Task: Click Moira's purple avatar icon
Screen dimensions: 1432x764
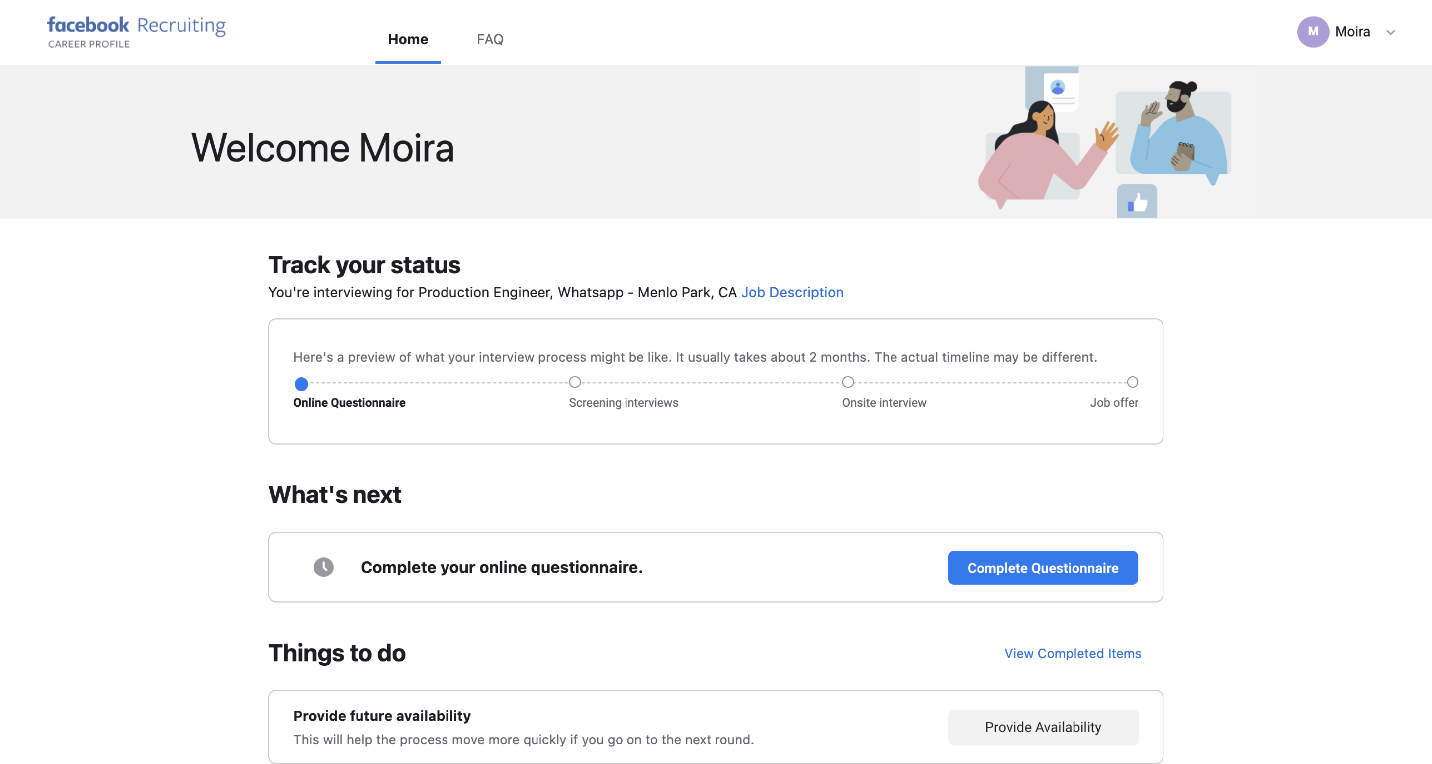Action: [x=1313, y=32]
